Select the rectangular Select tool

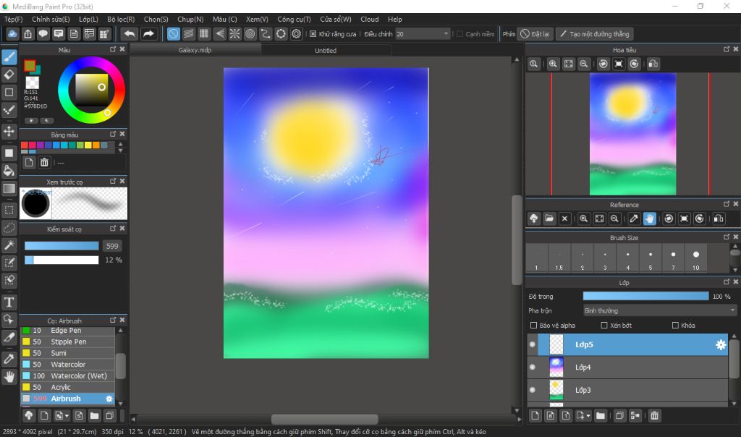pos(9,210)
